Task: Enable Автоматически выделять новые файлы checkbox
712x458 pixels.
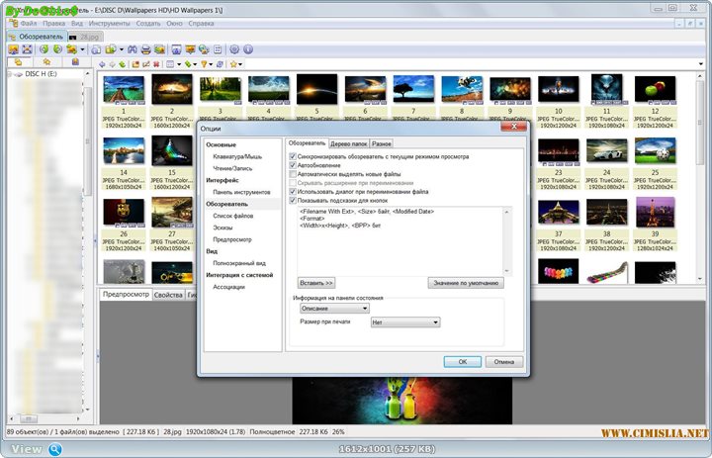Action: (x=293, y=173)
